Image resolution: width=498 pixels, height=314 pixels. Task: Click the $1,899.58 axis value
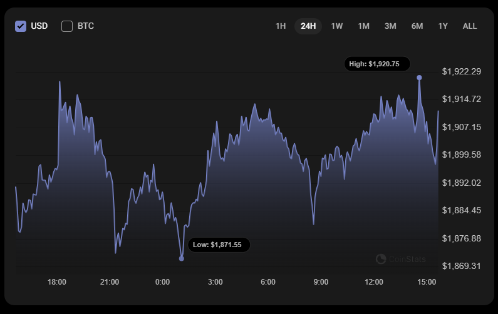462,154
